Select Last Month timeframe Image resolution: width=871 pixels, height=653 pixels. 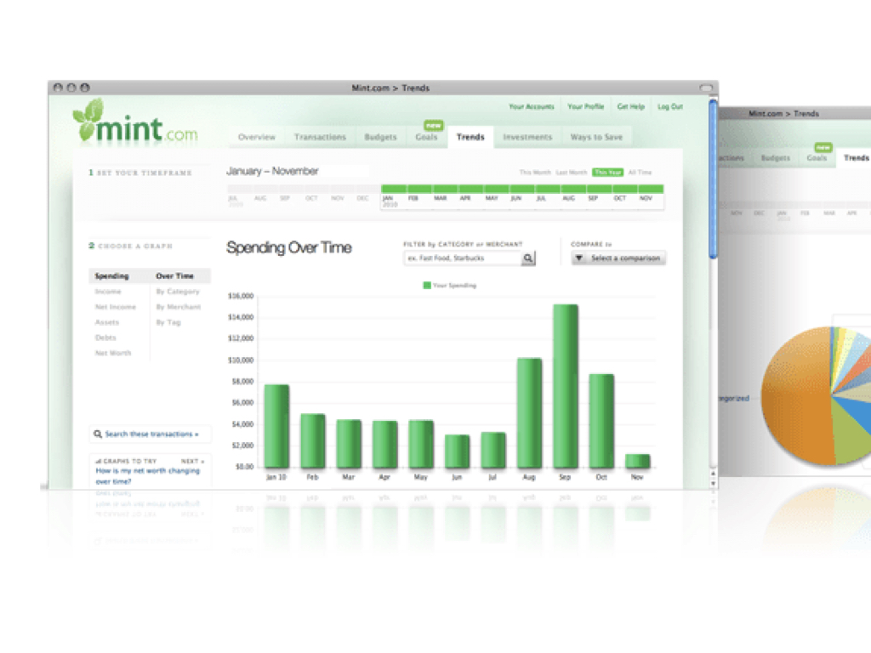[x=571, y=173]
